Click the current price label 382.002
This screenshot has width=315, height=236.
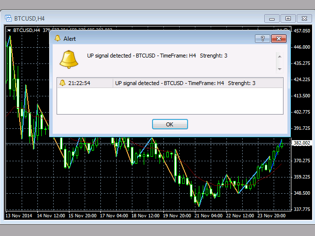301,143
